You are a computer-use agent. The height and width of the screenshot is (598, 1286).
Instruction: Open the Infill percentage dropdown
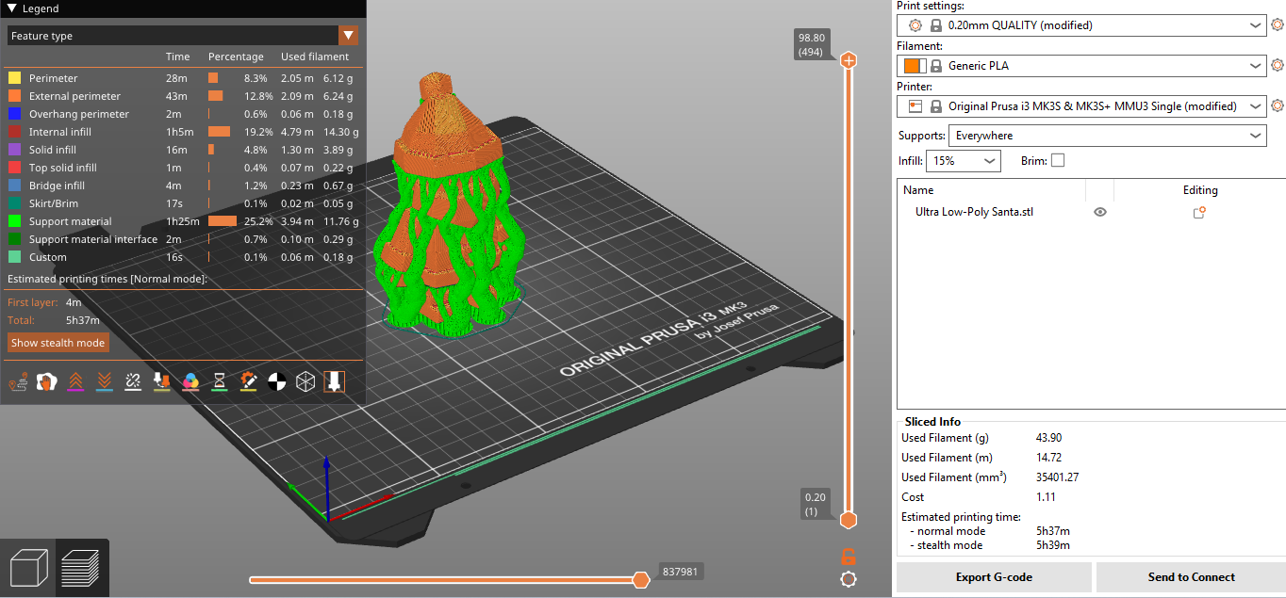pos(963,161)
